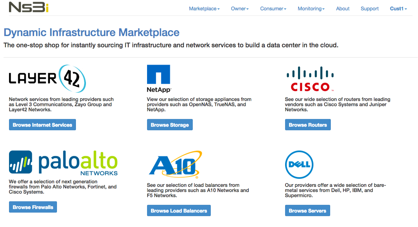This screenshot has width=418, height=227.
Task: Expand the Owner dropdown menu
Action: coord(240,9)
